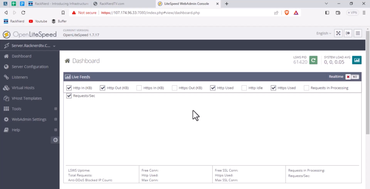Image resolution: width=370 pixels, height=189 pixels.
Task: Open the system load average chart icon
Action: coord(357,60)
